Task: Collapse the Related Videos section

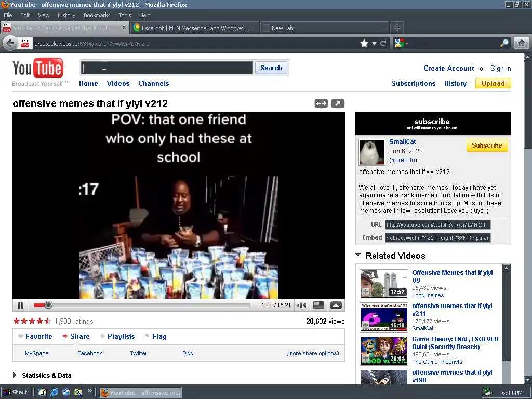Action: click(358, 255)
